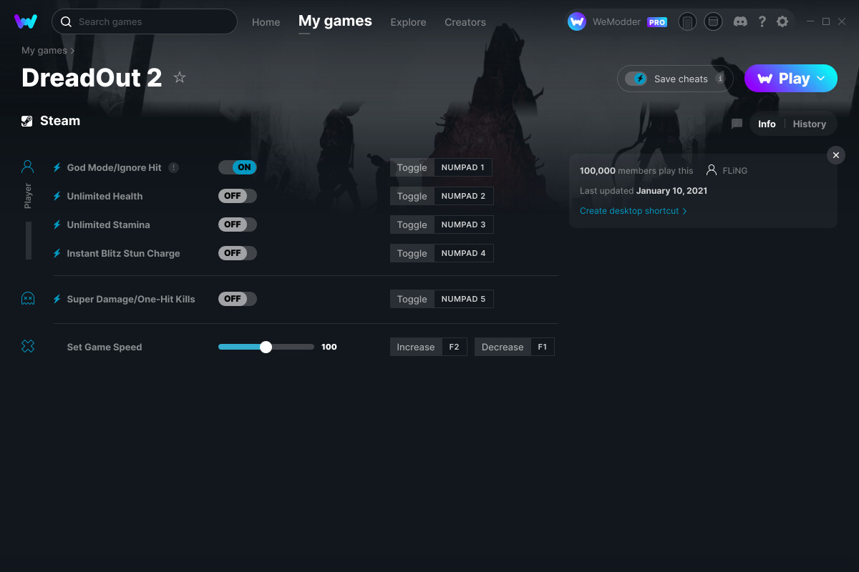This screenshot has height=572, width=859.
Task: Click in the Search games field
Action: click(x=144, y=21)
